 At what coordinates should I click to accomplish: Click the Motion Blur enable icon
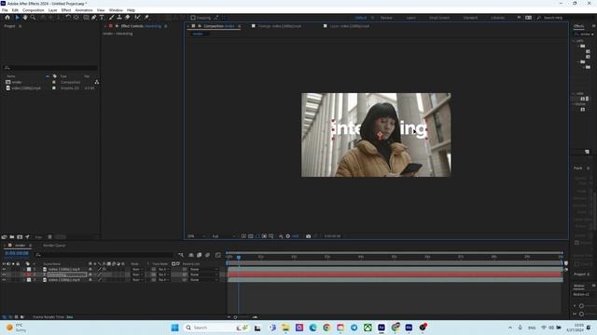coord(207,255)
